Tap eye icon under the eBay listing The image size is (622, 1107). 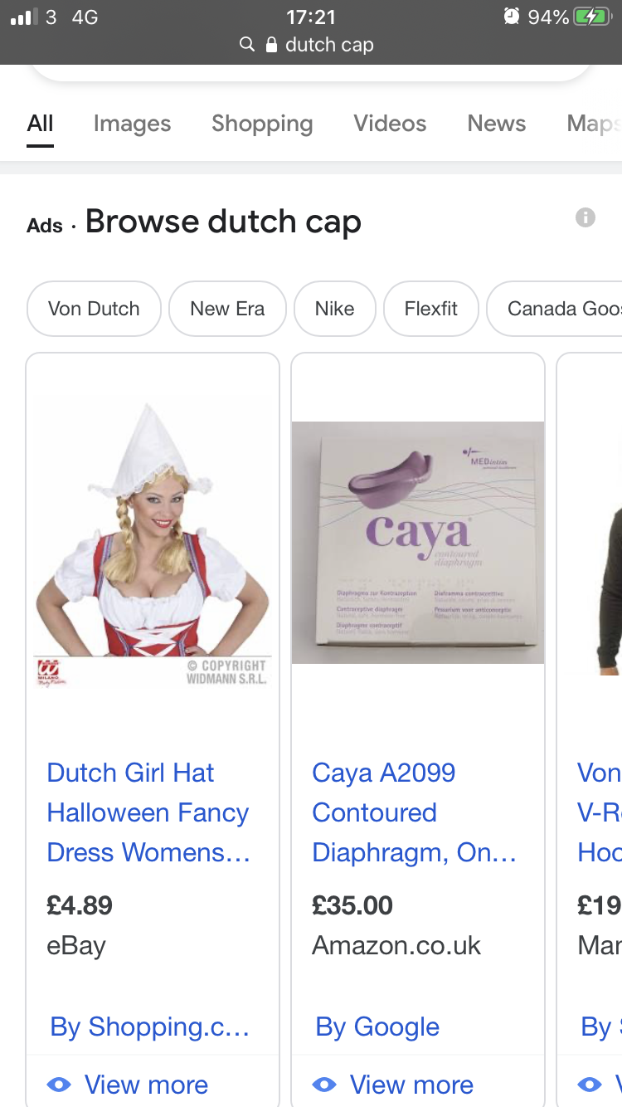[x=59, y=1084]
